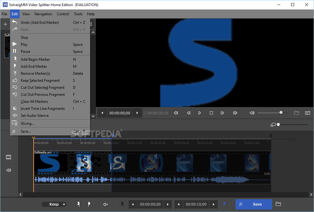This screenshot has width=314, height=212.
Task: Click the timeline zoom icon
Action: [x=273, y=124]
